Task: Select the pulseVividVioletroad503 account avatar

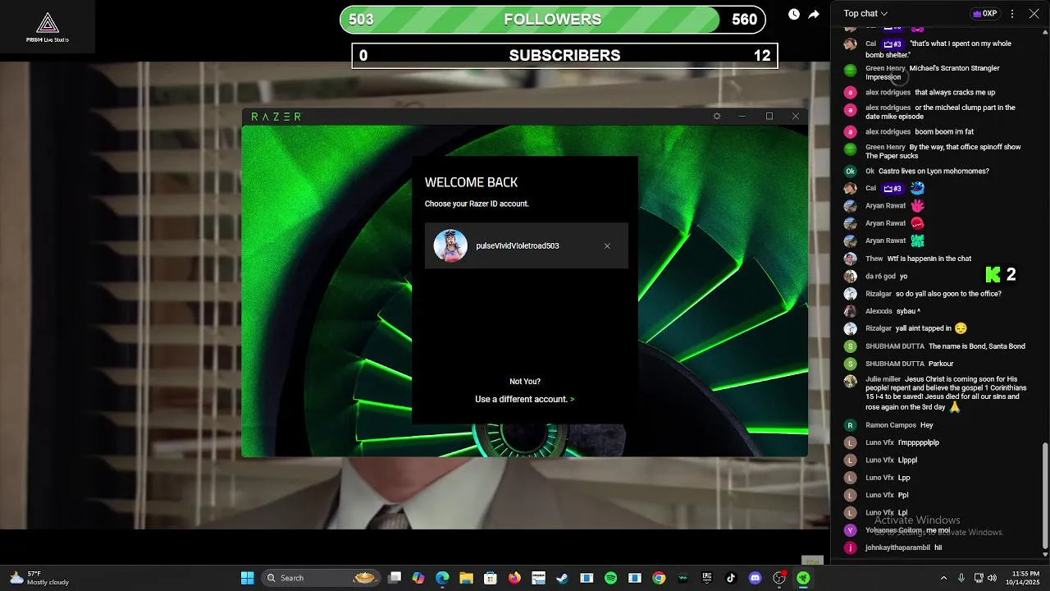Action: click(x=450, y=245)
